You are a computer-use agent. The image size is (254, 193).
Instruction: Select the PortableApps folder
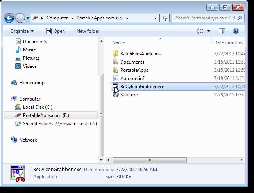[134, 70]
